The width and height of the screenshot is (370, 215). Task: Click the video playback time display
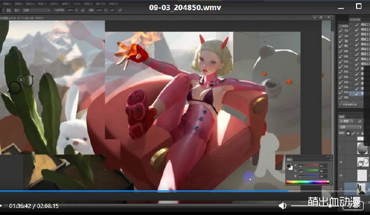click(x=34, y=206)
